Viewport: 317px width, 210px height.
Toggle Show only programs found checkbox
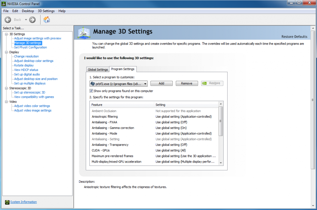tap(91, 91)
